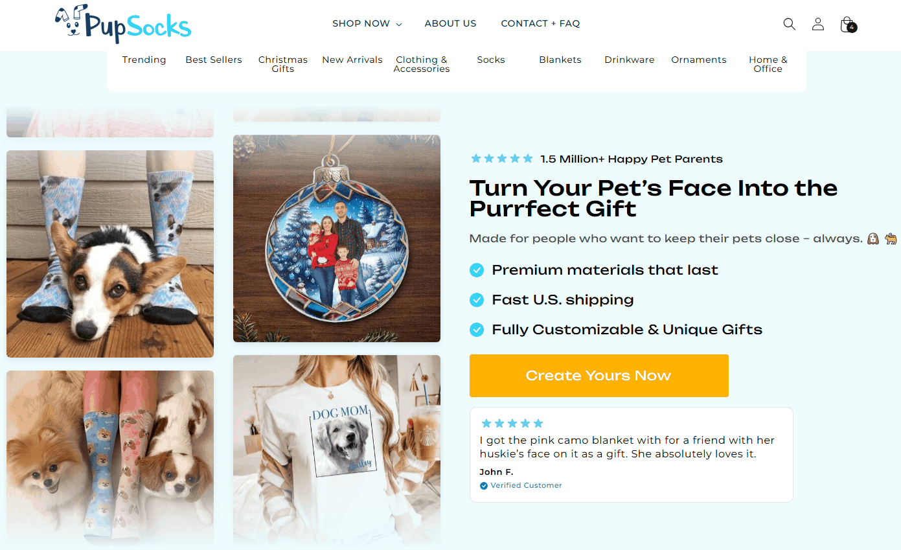Click the checkmark beside Fully Customizable
The height and width of the screenshot is (550, 901).
pos(477,330)
